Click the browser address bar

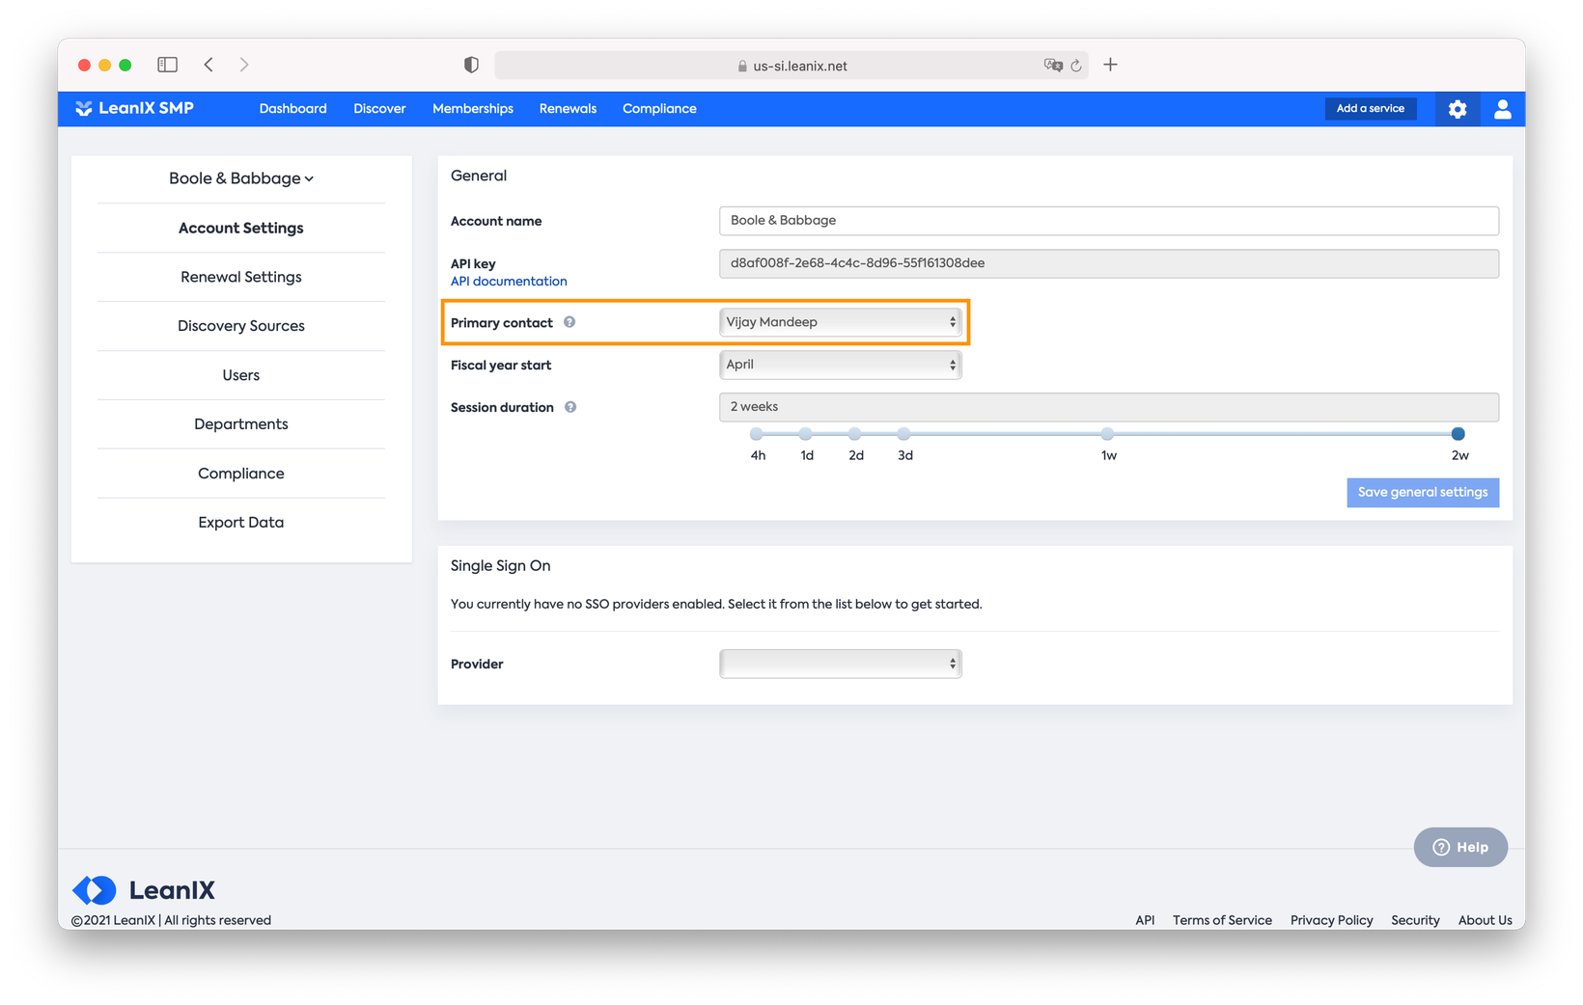pos(791,66)
